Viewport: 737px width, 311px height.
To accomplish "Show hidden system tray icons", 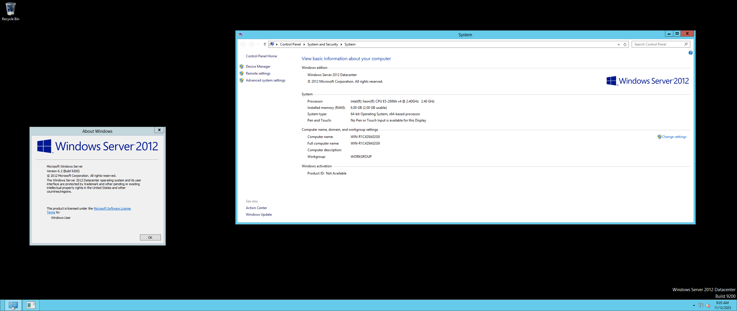I will pyautogui.click(x=694, y=305).
